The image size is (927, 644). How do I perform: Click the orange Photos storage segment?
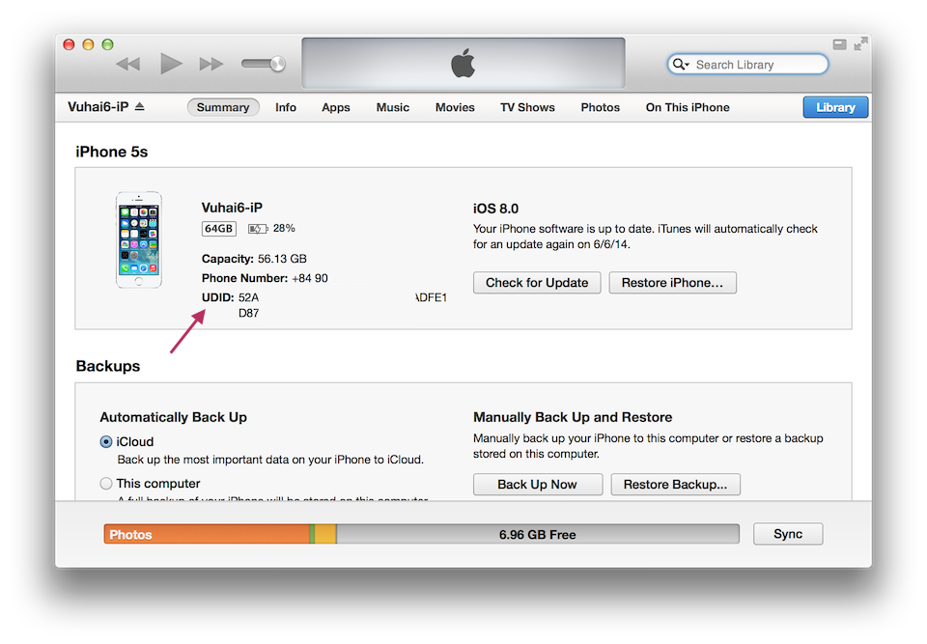(207, 534)
